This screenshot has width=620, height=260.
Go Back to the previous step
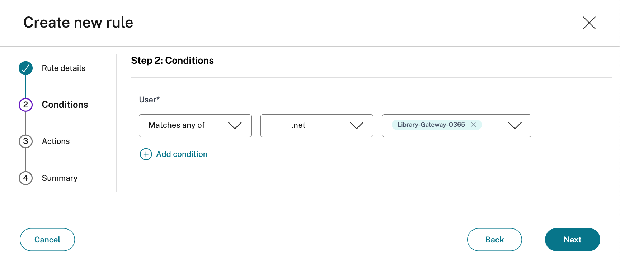tap(494, 240)
